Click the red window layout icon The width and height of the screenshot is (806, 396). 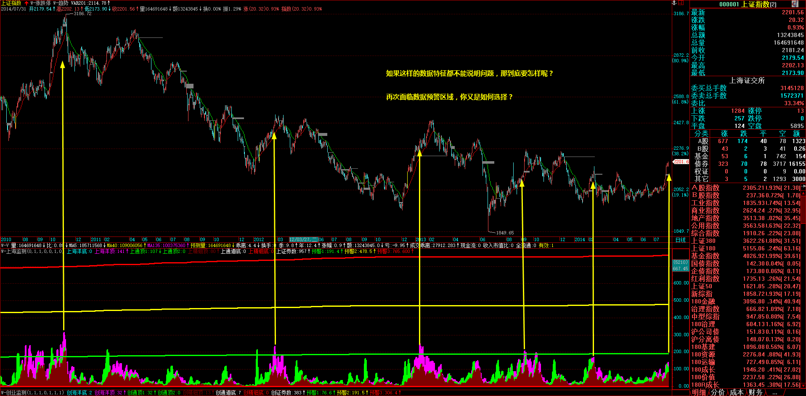[681, 3]
